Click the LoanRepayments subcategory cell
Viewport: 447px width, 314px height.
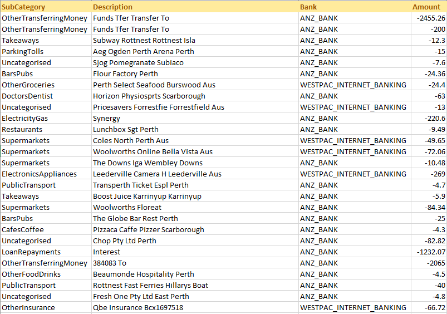46,252
